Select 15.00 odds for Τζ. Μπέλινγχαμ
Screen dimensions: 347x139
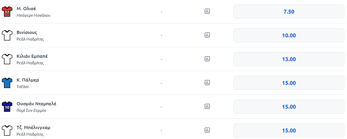289,130
